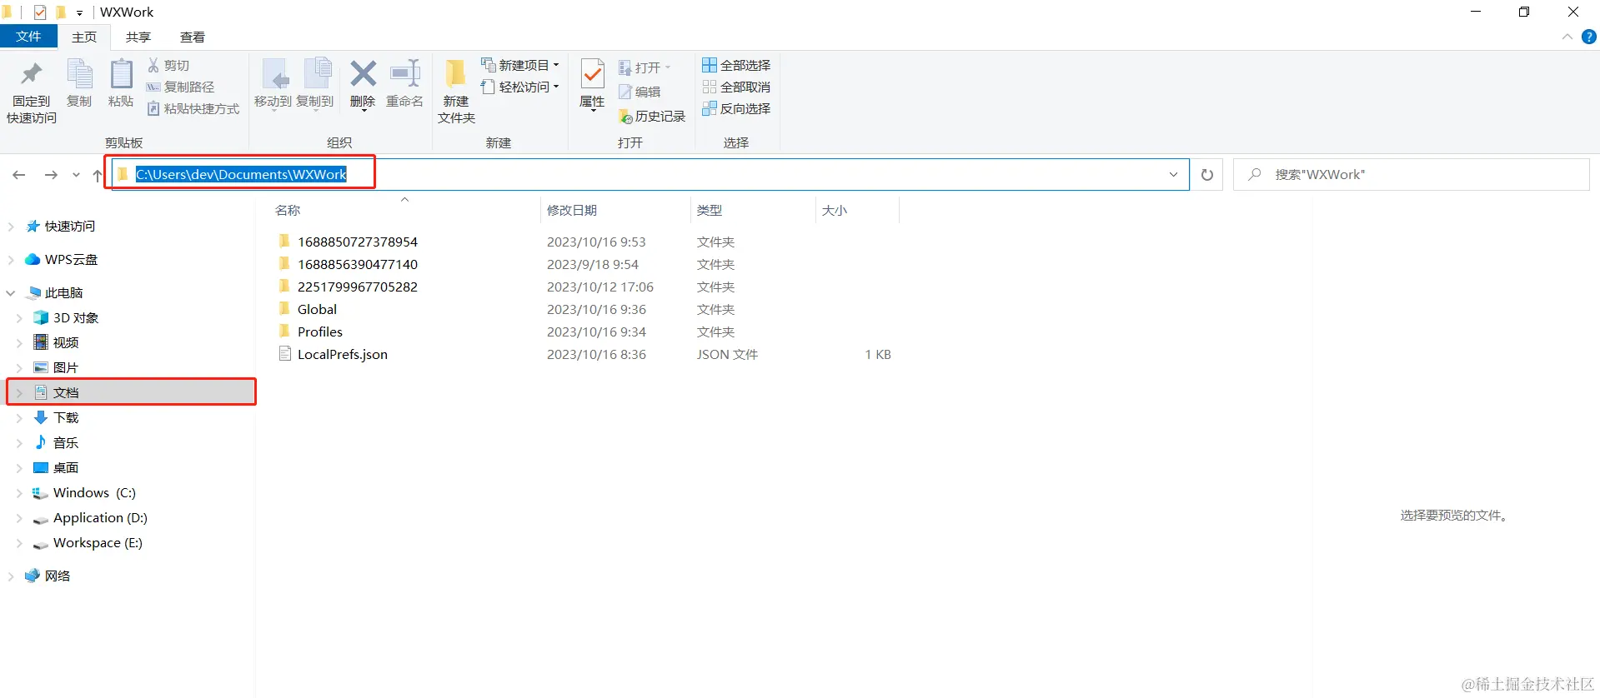1600x698 pixels.
Task: Delete the selected item
Action: pyautogui.click(x=363, y=84)
